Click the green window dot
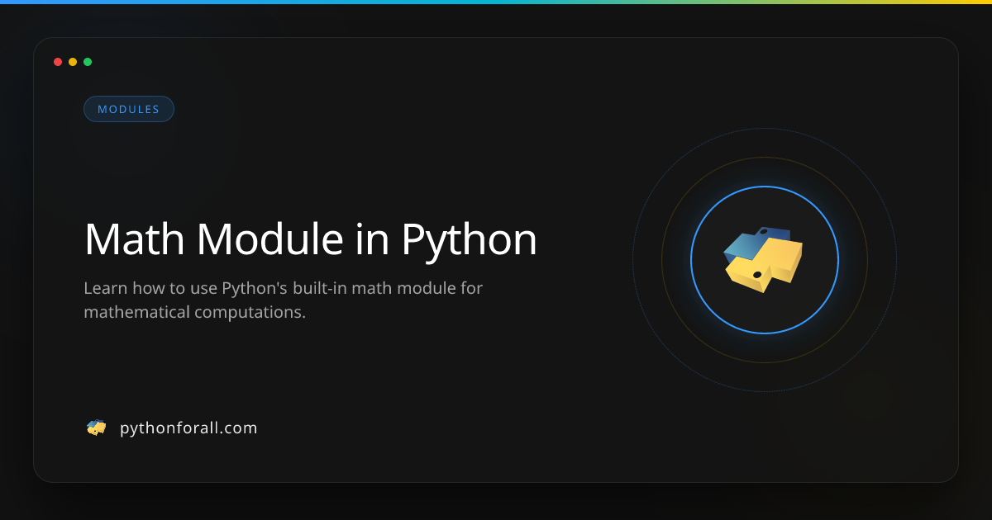The height and width of the screenshot is (520, 992). [x=88, y=62]
